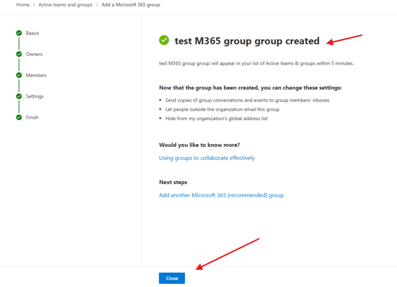Click the green checkmark beside Finish step

pyautogui.click(x=19, y=117)
